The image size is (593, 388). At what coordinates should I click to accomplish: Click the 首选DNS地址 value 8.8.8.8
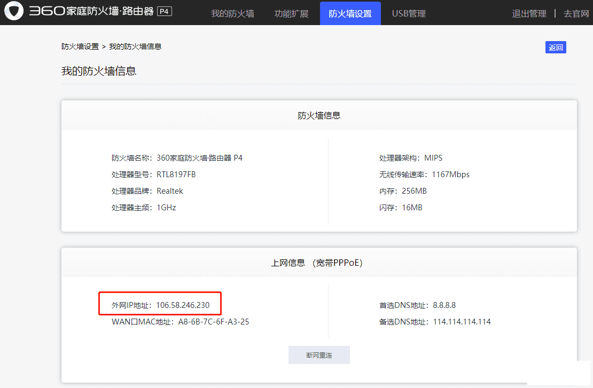pos(444,305)
